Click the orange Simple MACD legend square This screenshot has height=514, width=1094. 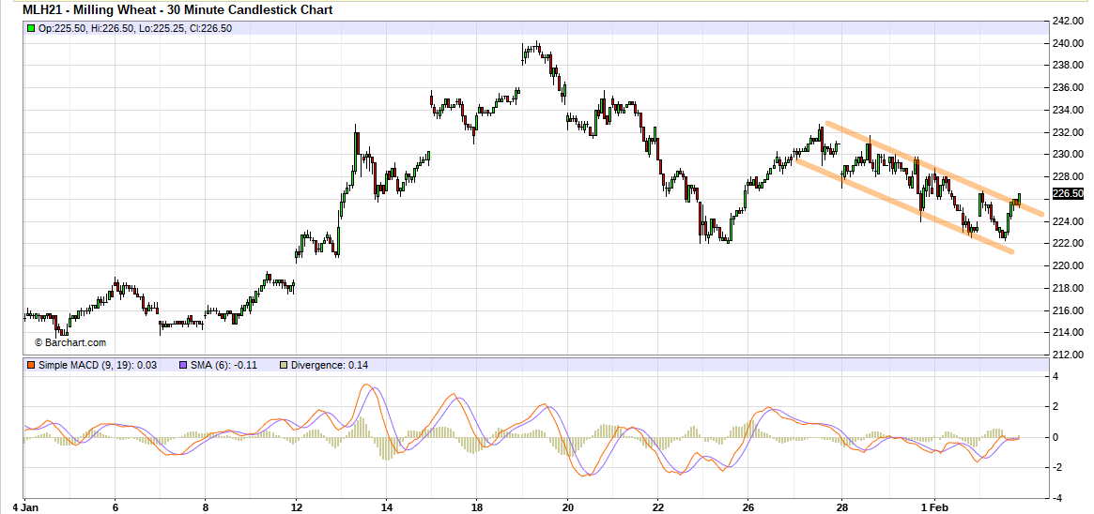point(31,365)
